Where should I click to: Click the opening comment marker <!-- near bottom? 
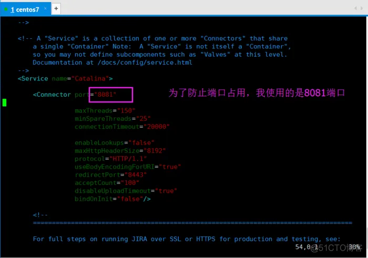pyautogui.click(x=40, y=215)
